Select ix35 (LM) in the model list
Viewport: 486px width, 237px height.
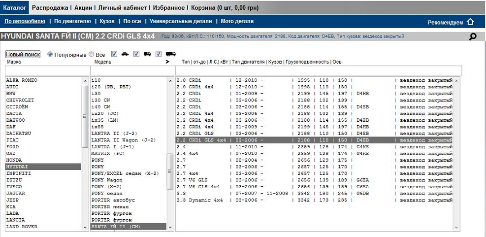click(x=129, y=120)
